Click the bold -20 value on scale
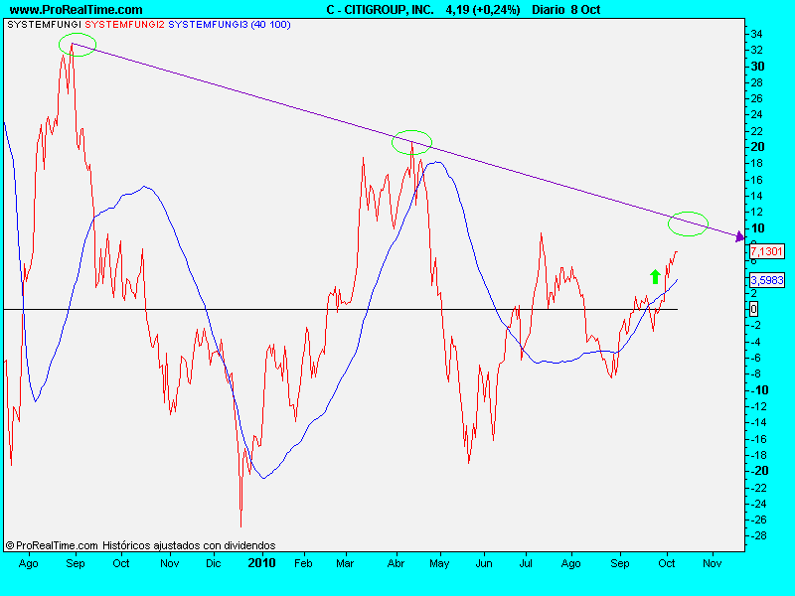This screenshot has height=596, width=795. coord(759,471)
